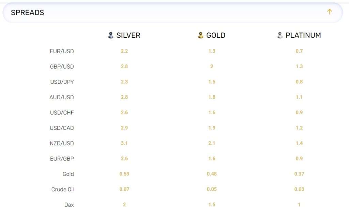The image size is (349, 214).
Task: Click the GBP/USD row label
Action: [62, 66]
